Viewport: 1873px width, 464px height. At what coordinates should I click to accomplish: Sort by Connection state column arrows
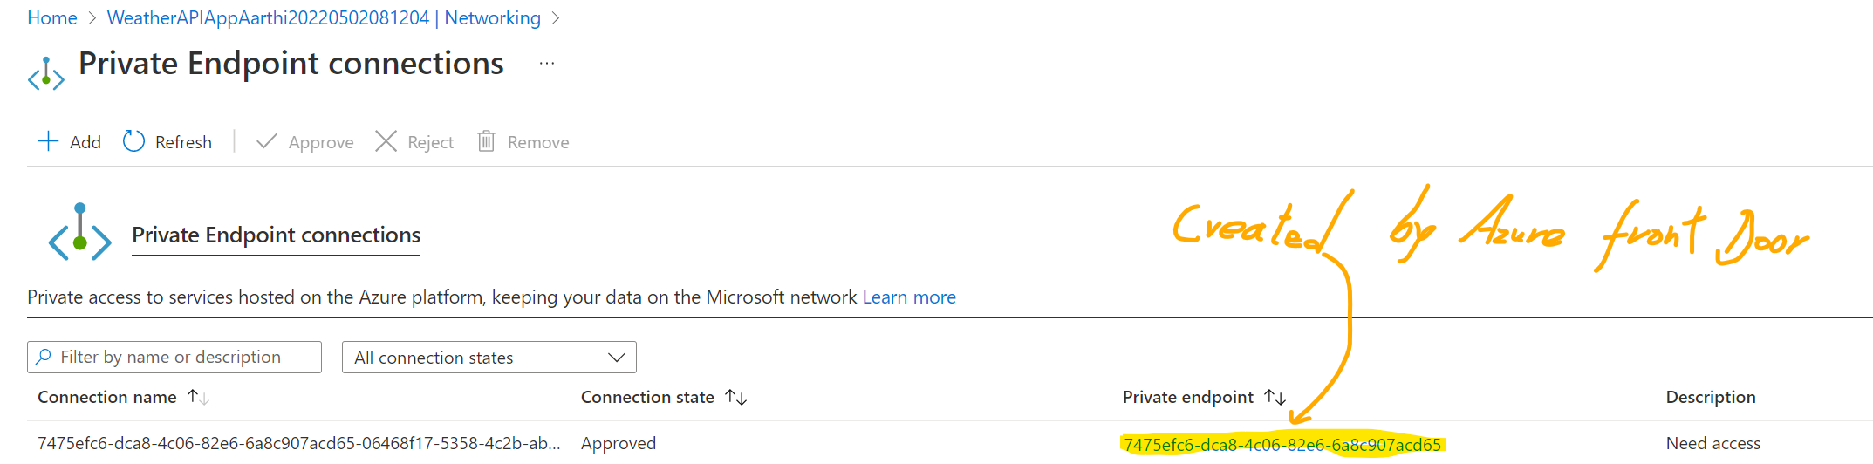tap(736, 398)
